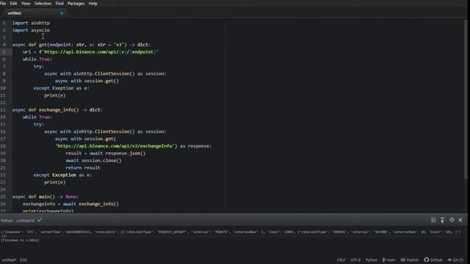The image size is (470, 264).
Task: Click 'exchangeInfo = await exchange_info()' line
Action: pyautogui.click(x=70, y=204)
